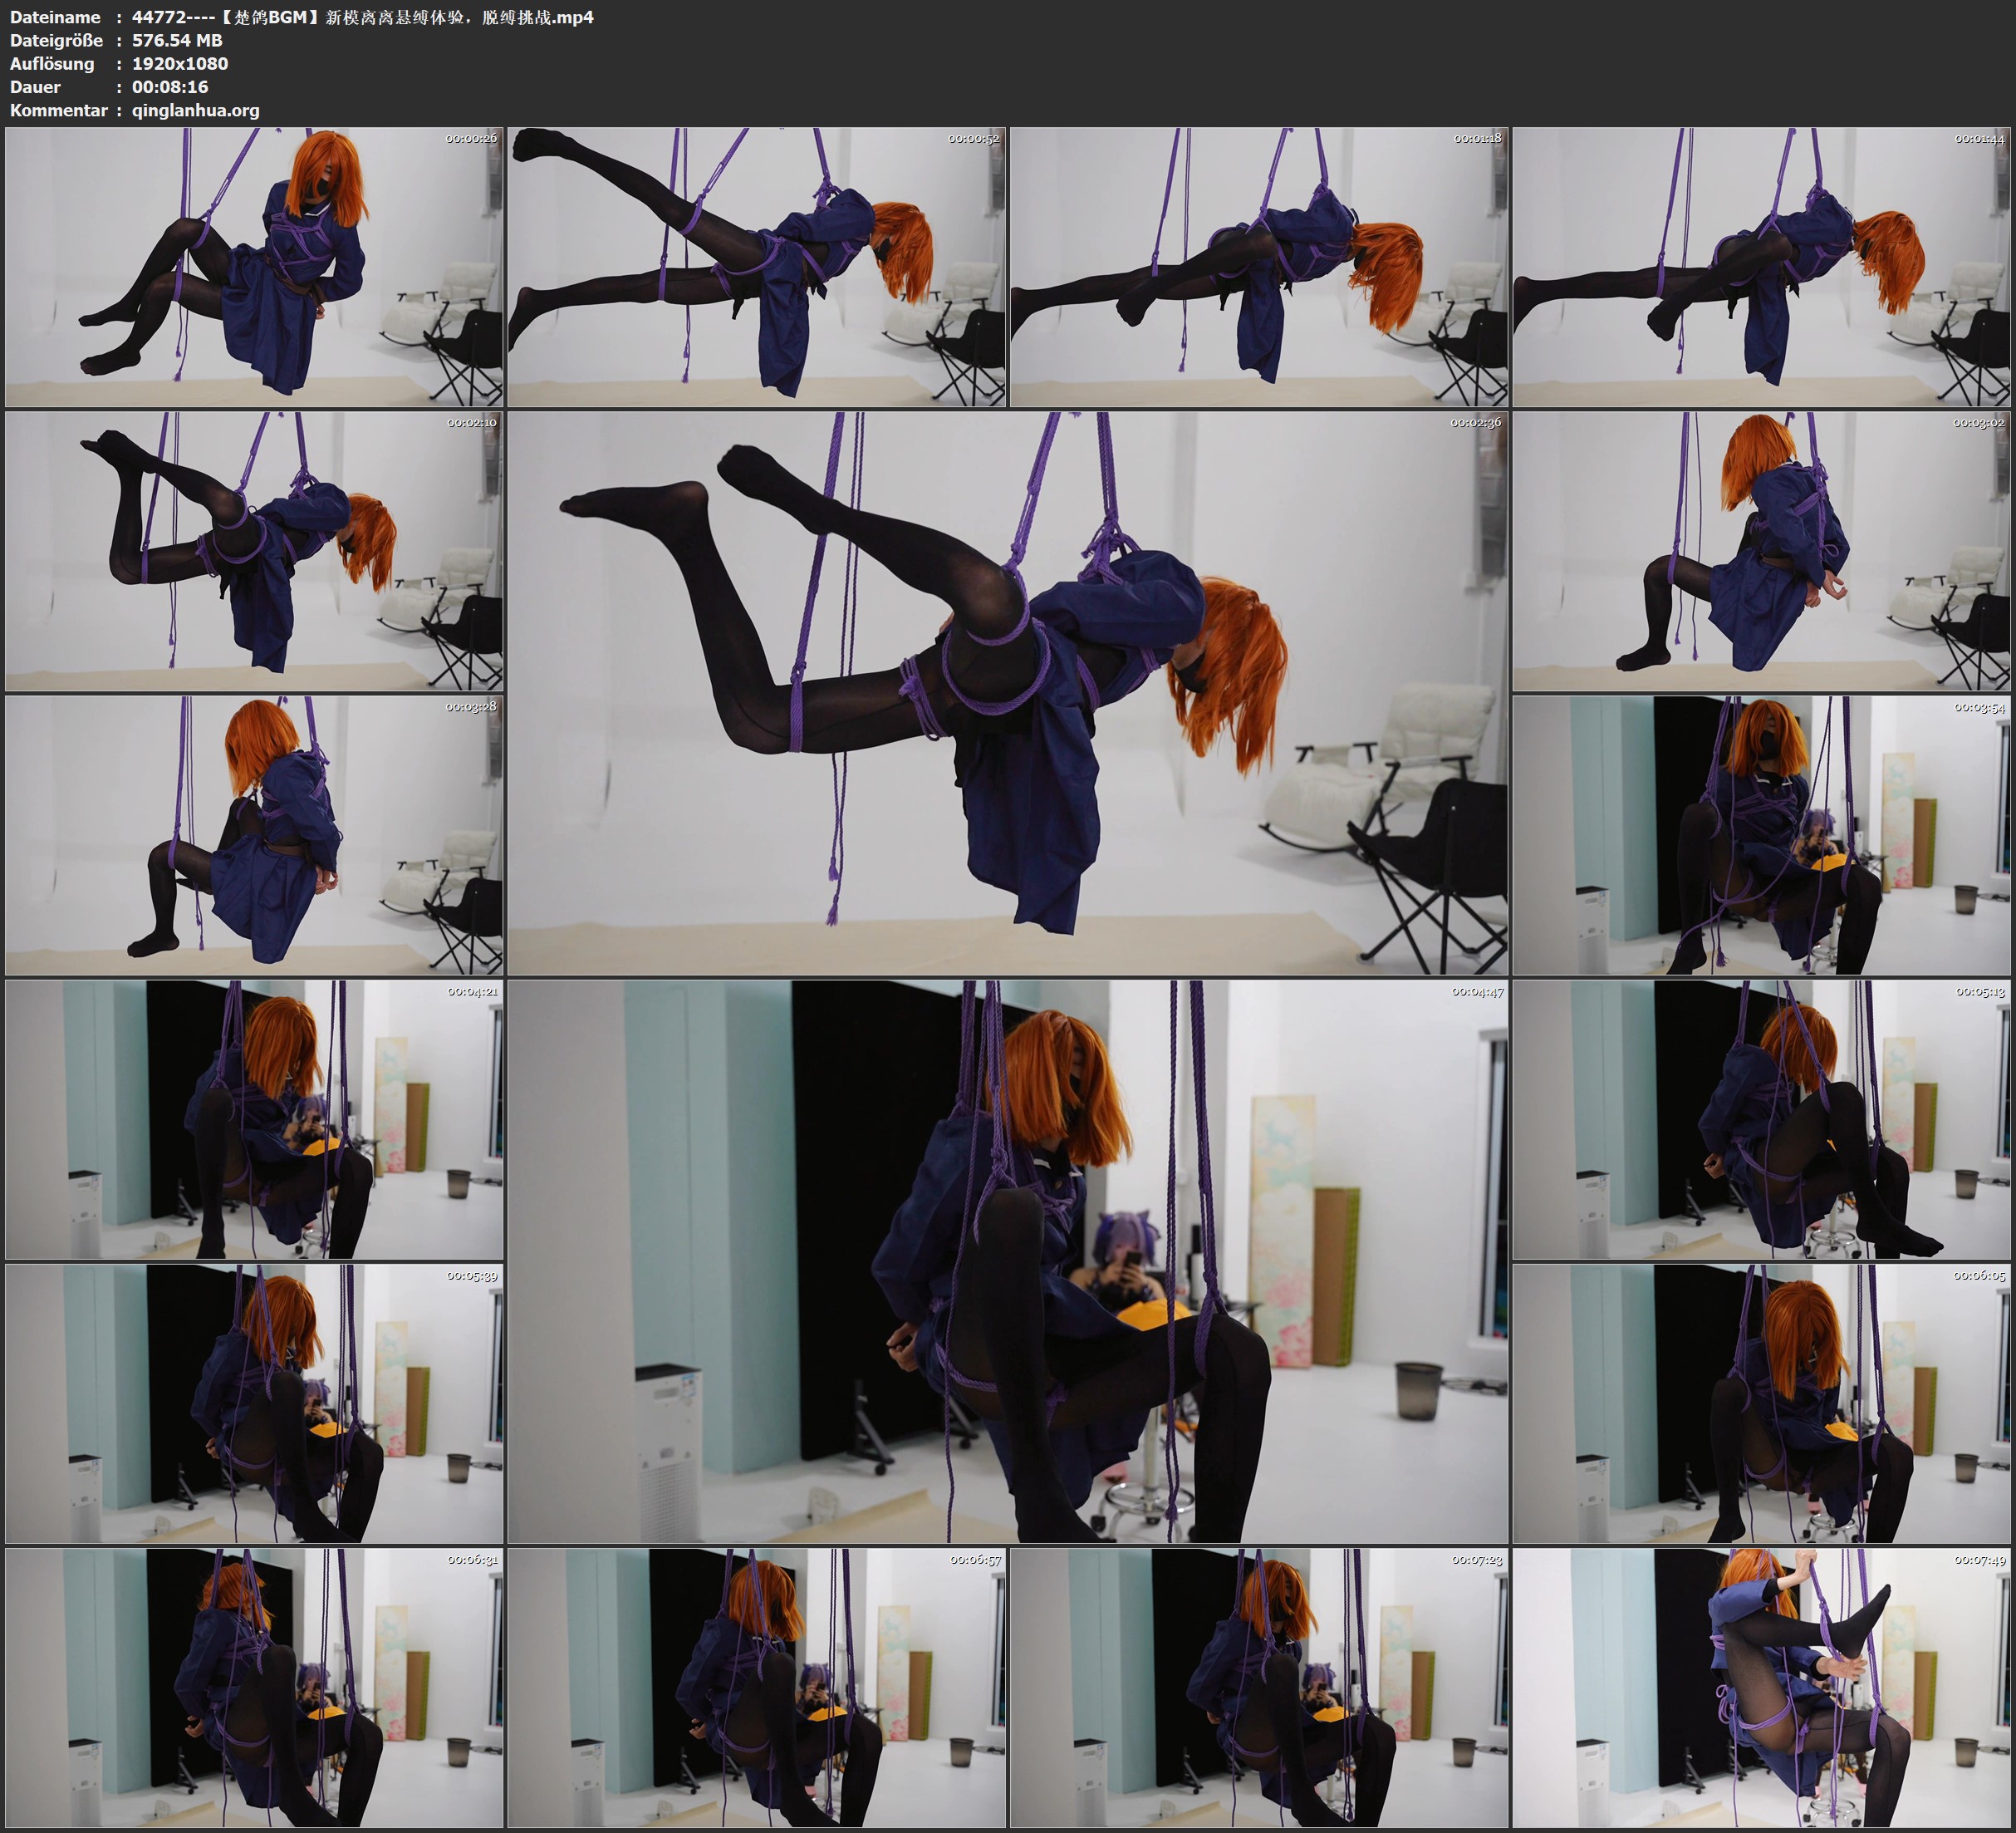Click the large frame at 00:04:47
2016x1833 pixels.
tap(1007, 1261)
